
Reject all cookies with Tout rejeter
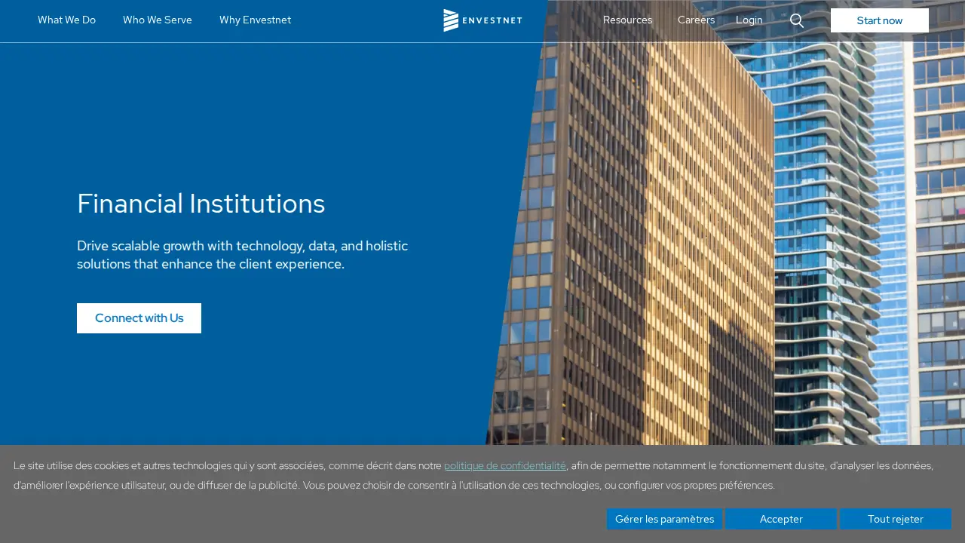point(896,519)
